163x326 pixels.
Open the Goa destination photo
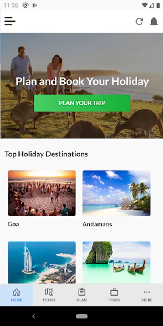(x=42, y=193)
